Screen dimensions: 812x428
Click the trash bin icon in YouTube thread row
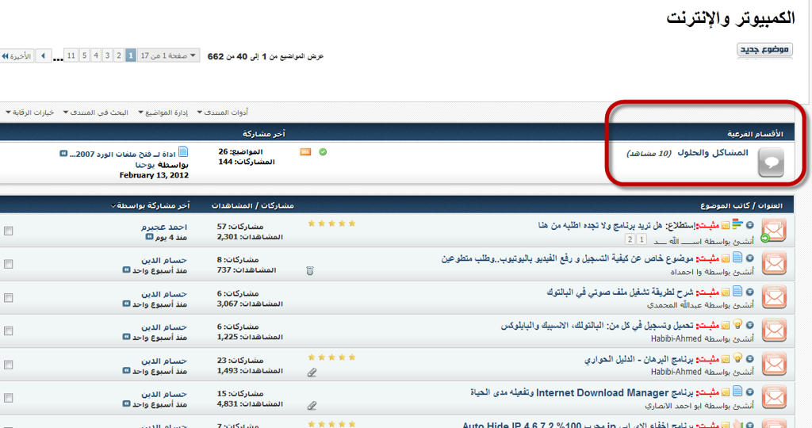pyautogui.click(x=310, y=270)
